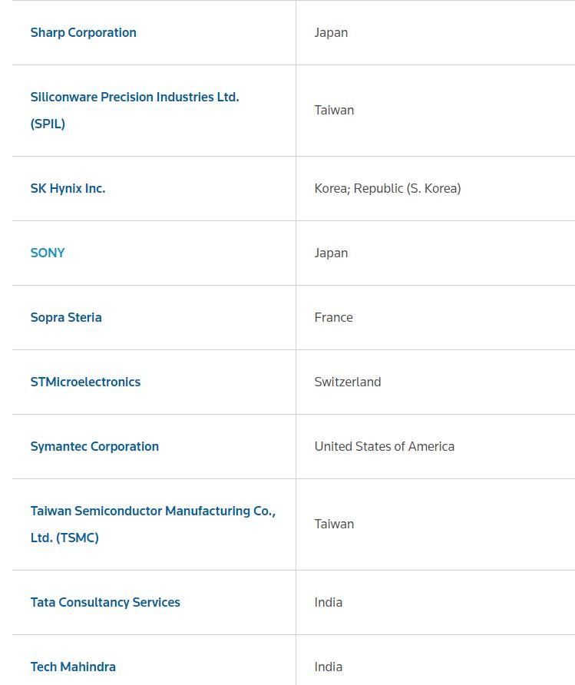The image size is (575, 685).
Task: Open the Symantec Corporation link
Action: 94,446
